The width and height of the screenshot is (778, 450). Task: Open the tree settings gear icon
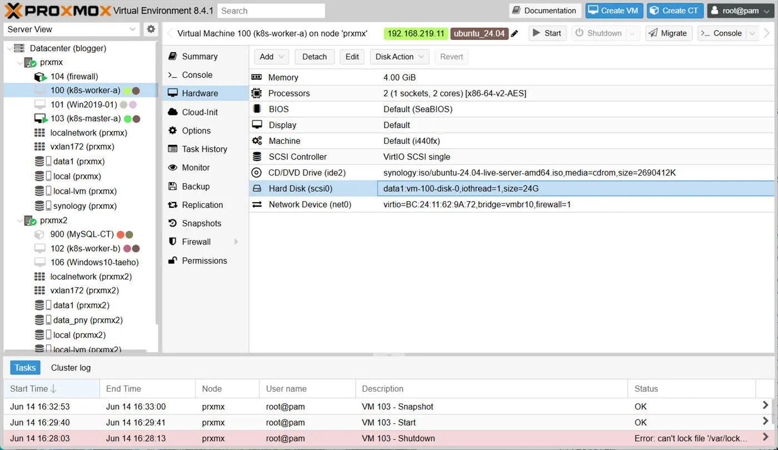pyautogui.click(x=151, y=29)
